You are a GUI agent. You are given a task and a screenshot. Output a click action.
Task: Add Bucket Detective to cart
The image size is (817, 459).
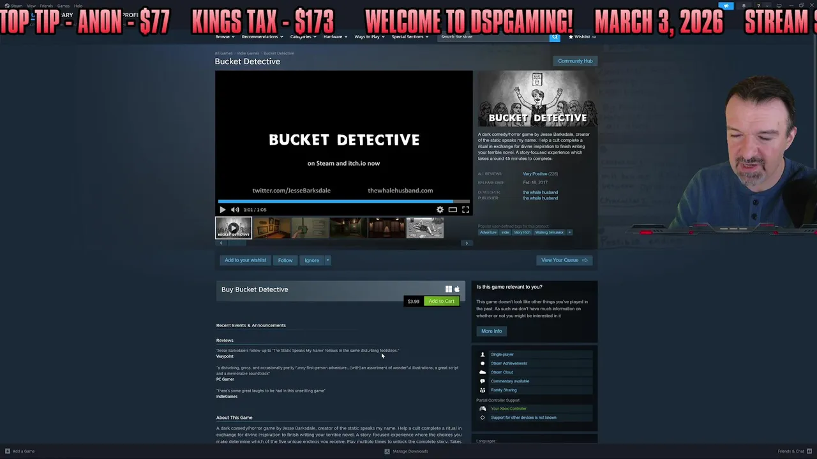pos(442,302)
